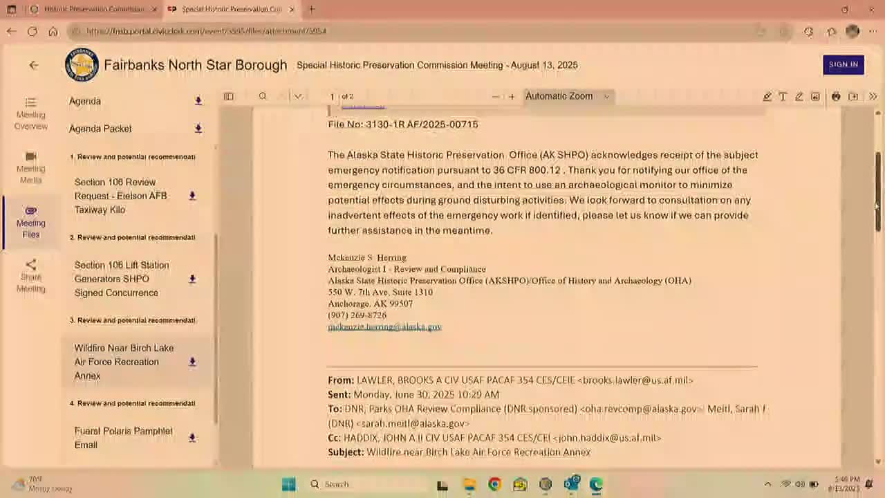885x498 pixels.
Task: Open the Agenda Packet file entry
Action: (100, 129)
